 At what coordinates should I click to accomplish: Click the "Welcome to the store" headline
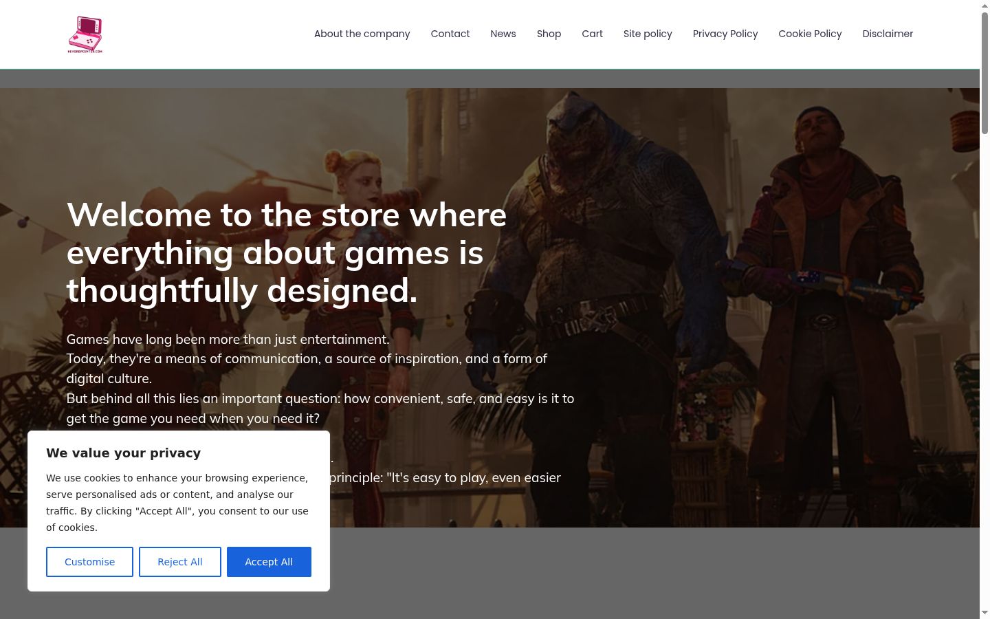point(287,252)
